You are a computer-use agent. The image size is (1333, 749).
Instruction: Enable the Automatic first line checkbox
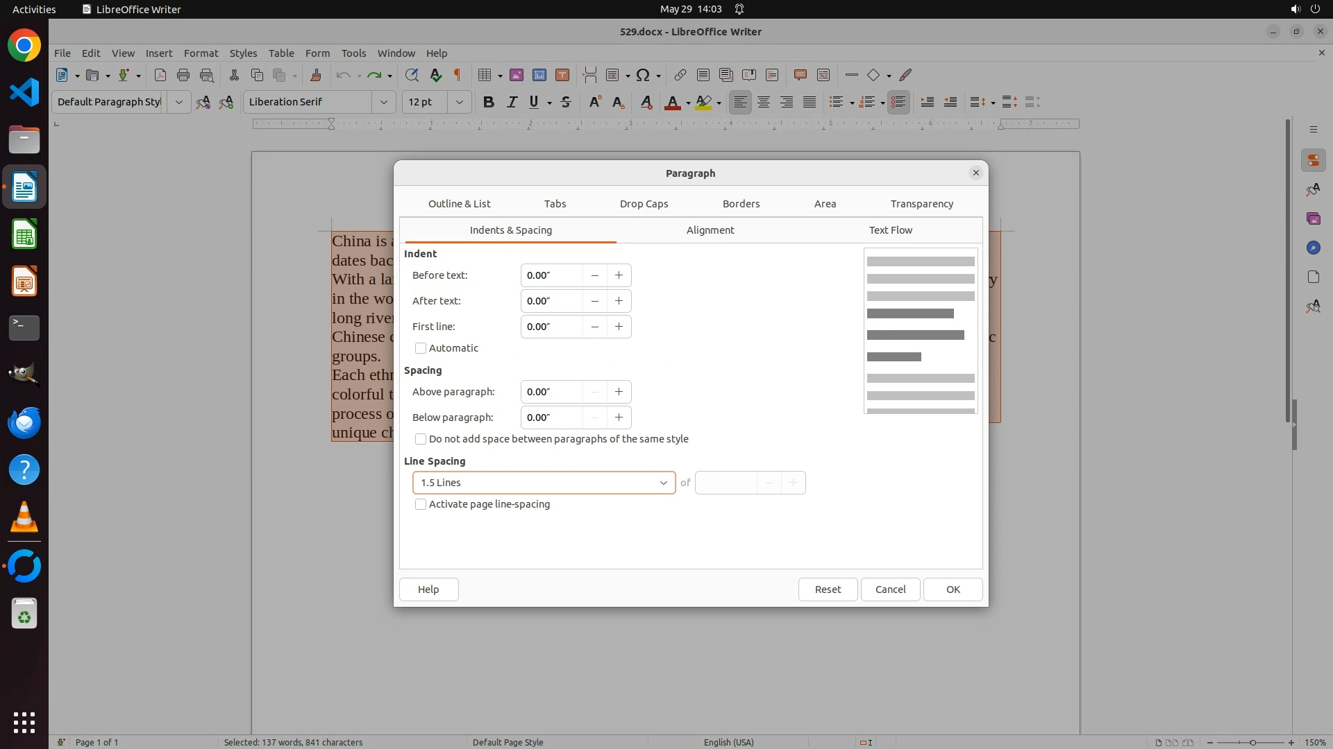pyautogui.click(x=421, y=348)
